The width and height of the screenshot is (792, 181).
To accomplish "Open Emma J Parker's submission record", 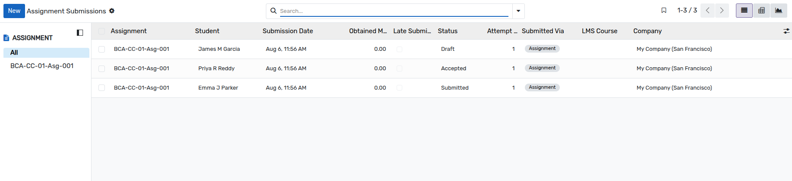I will coord(218,88).
